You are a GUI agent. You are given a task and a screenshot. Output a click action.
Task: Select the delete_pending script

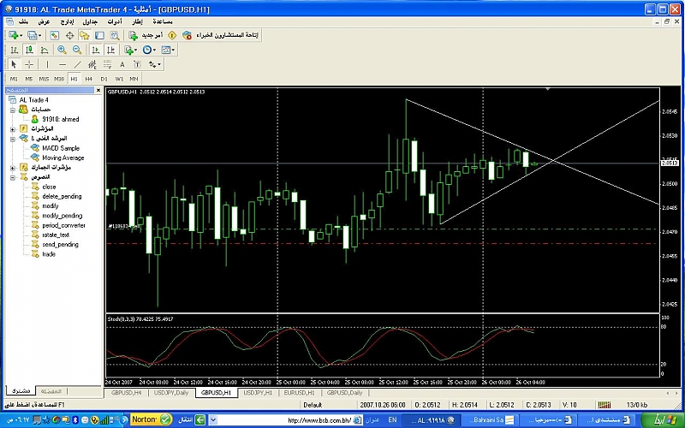62,197
